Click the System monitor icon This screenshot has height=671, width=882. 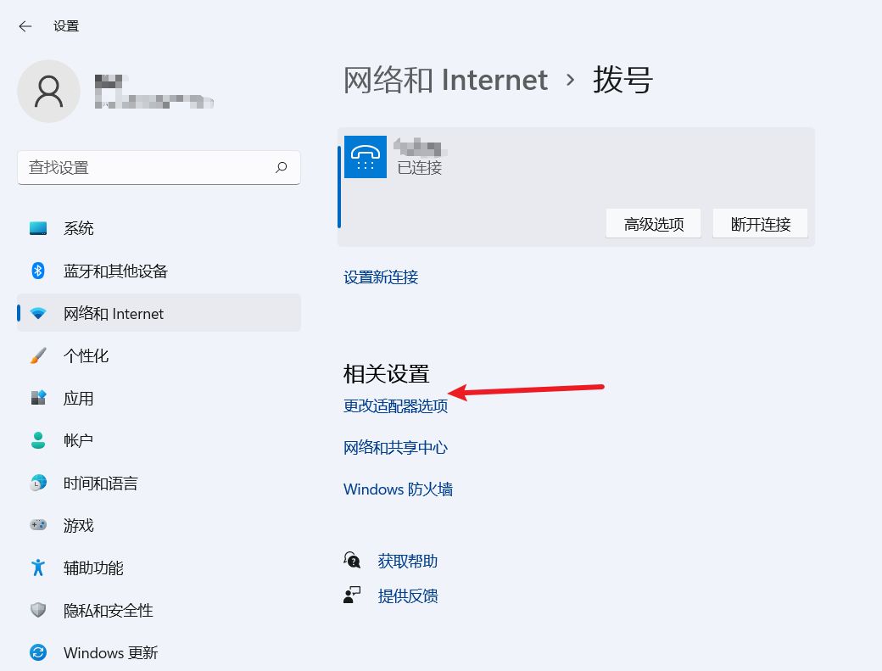(x=38, y=228)
